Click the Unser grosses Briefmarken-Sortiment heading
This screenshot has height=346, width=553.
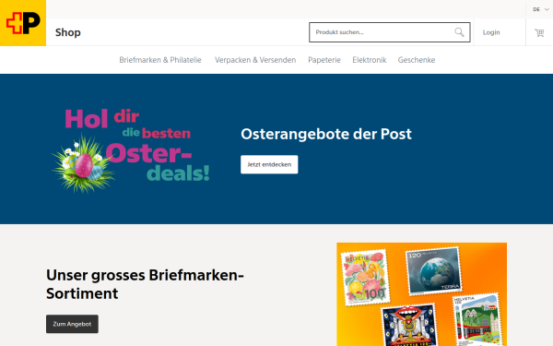coord(145,284)
